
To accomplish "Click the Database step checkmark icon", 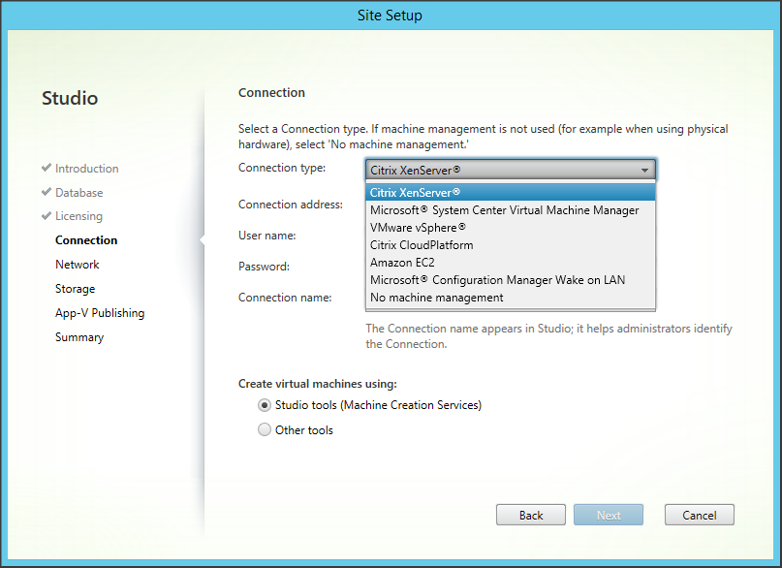I will pyautogui.click(x=47, y=192).
